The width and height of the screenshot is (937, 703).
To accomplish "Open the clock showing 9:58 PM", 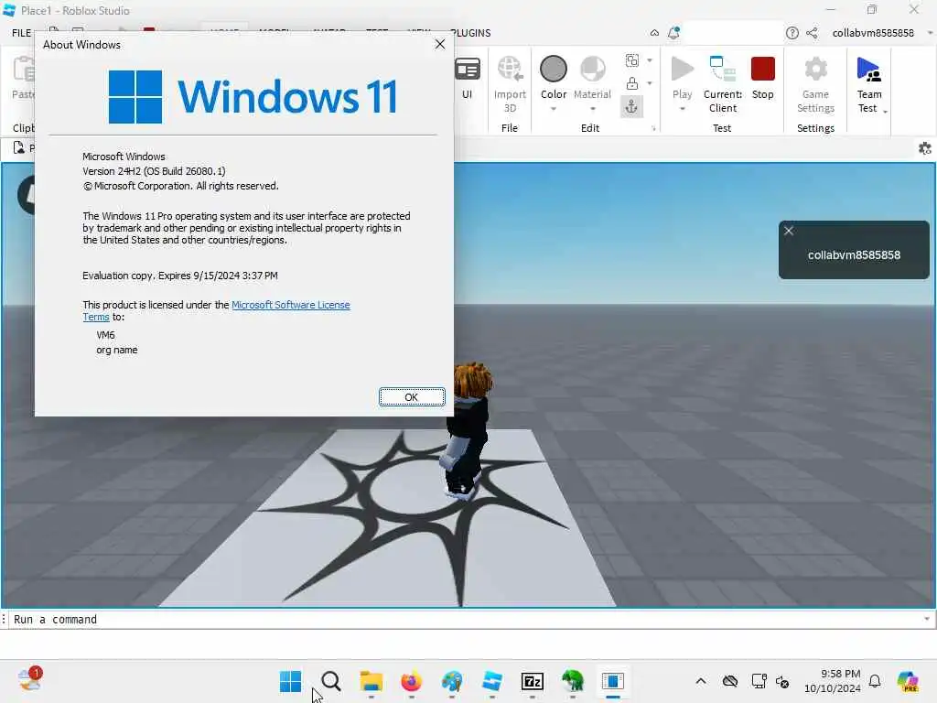I will tap(833, 681).
